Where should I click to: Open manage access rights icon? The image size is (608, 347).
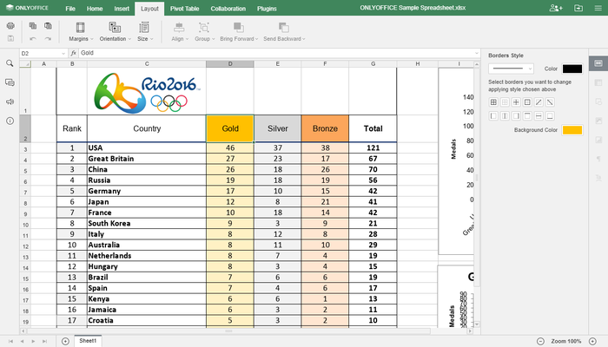(x=556, y=8)
